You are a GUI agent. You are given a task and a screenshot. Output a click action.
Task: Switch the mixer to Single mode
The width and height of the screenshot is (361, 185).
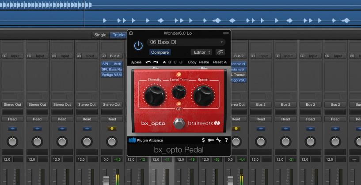[100, 35]
